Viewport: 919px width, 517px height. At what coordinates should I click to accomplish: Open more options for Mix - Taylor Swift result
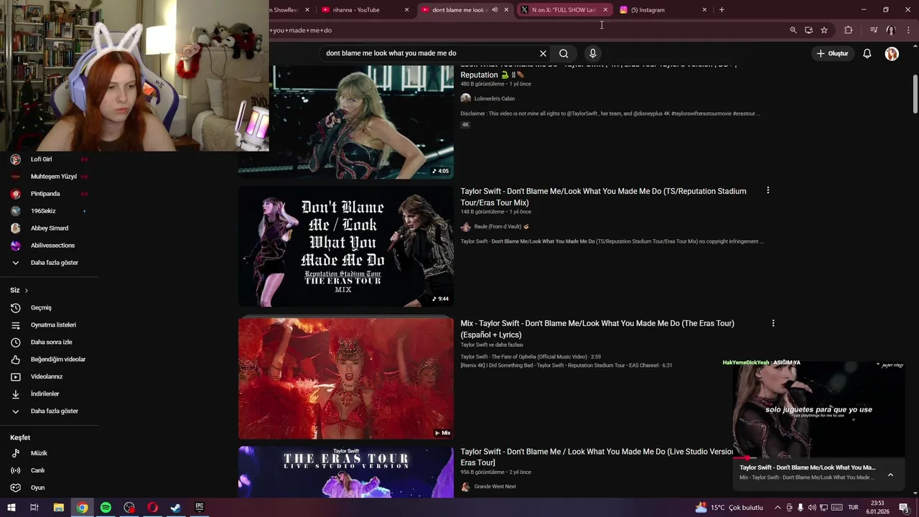[x=773, y=323]
